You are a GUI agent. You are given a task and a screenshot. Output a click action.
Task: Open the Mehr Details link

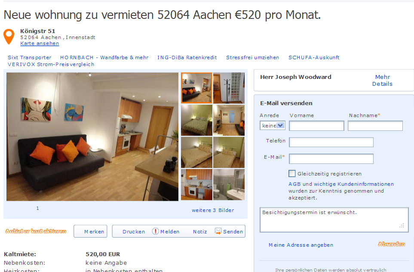[382, 80]
